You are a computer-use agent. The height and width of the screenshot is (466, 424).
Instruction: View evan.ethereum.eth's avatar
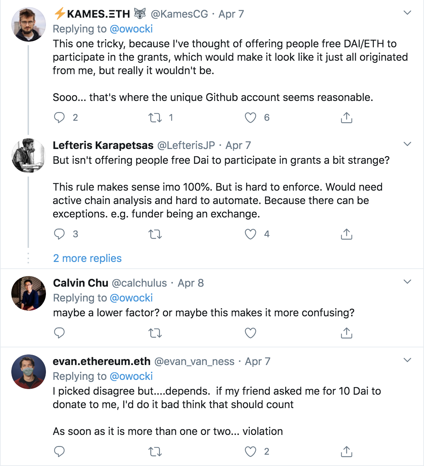(29, 372)
